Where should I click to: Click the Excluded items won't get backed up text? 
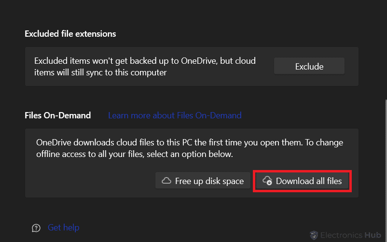(x=145, y=61)
